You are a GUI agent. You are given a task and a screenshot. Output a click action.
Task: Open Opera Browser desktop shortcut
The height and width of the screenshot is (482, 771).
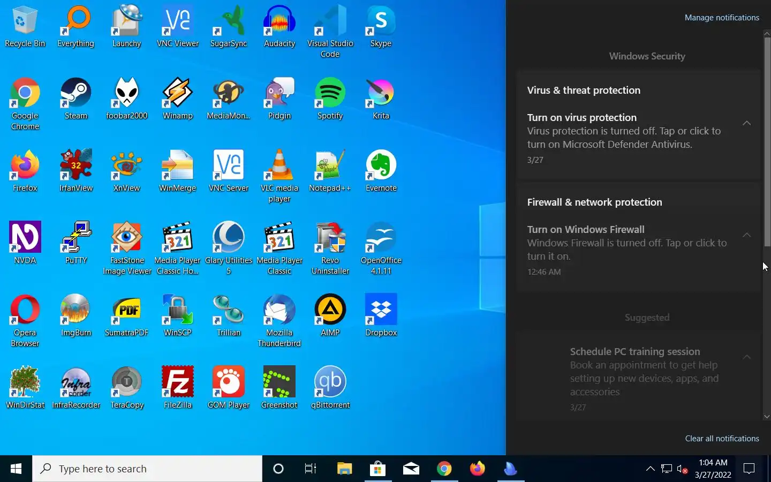(x=25, y=321)
